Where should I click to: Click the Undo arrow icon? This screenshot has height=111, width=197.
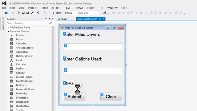(38, 13)
